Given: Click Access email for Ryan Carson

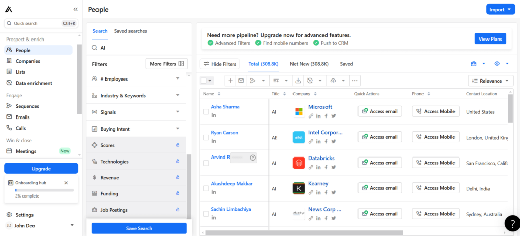Looking at the screenshot, I should click(x=379, y=137).
